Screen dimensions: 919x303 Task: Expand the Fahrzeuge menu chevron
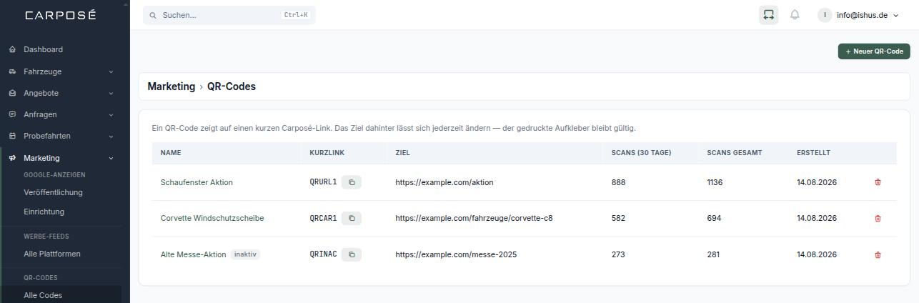pos(111,71)
